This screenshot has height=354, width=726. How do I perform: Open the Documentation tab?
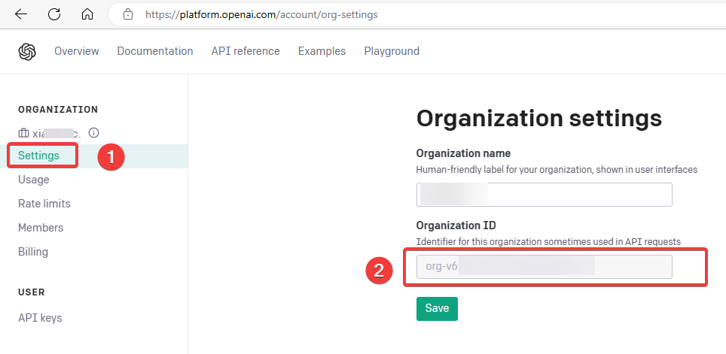155,51
